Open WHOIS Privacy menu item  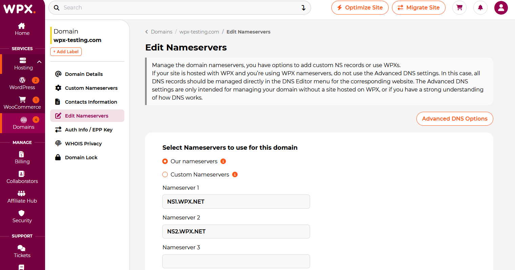point(87,144)
